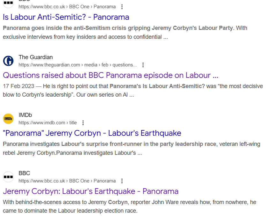278x219 pixels.
Task: Click the Guardian favicon logo
Action: [x=8, y=61]
